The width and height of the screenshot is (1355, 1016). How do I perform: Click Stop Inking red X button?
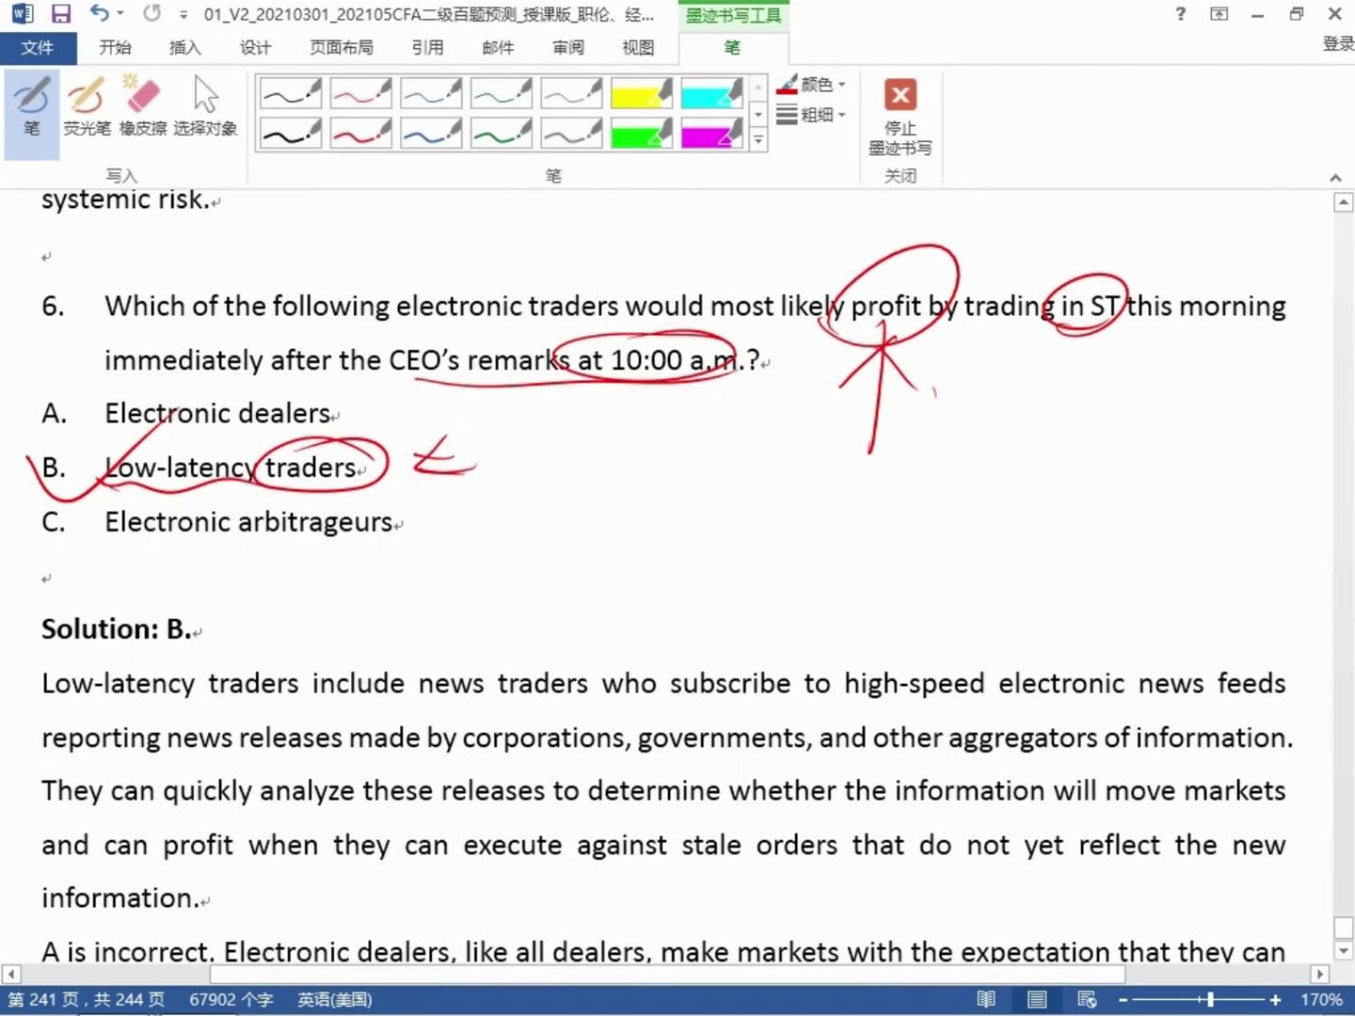click(x=900, y=95)
